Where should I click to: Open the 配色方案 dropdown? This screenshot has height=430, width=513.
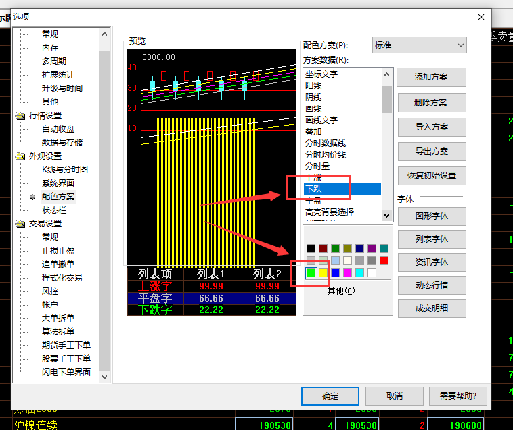pyautogui.click(x=419, y=45)
